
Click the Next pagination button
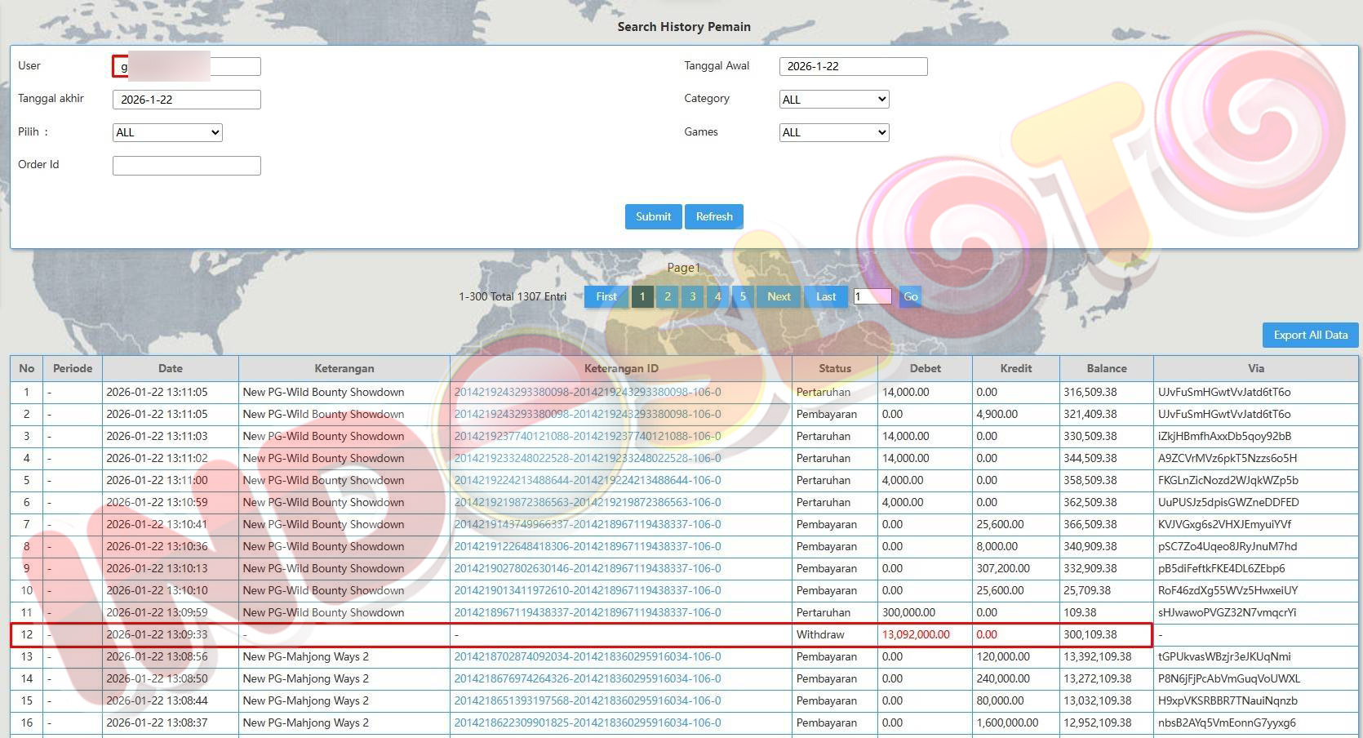click(x=778, y=296)
